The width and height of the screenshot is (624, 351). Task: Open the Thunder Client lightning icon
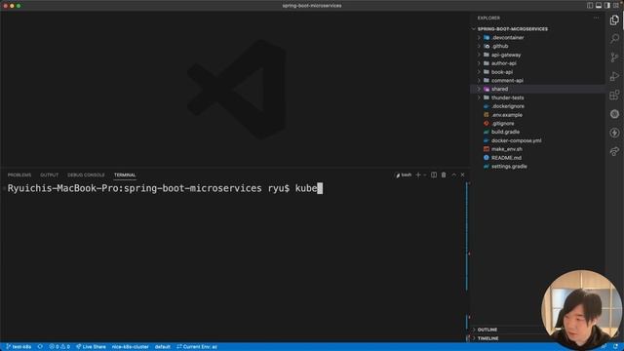(x=614, y=133)
